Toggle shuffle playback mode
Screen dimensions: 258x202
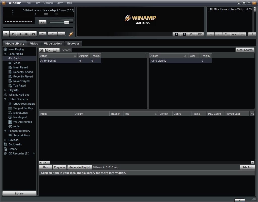tap(53, 34)
